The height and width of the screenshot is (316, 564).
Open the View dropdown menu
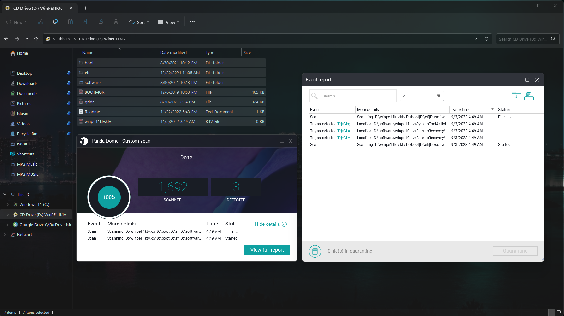(169, 22)
